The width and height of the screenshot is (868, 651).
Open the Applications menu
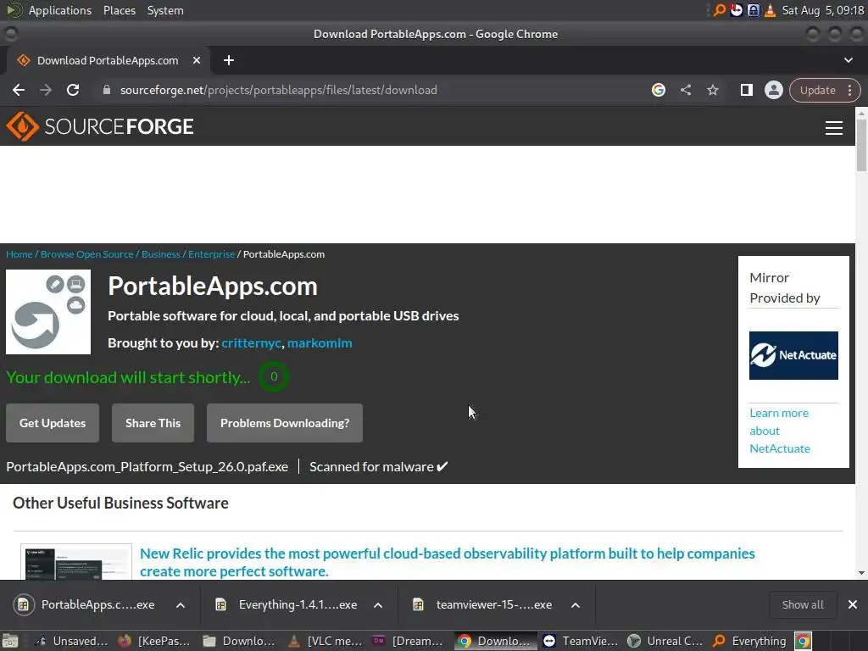(x=60, y=10)
